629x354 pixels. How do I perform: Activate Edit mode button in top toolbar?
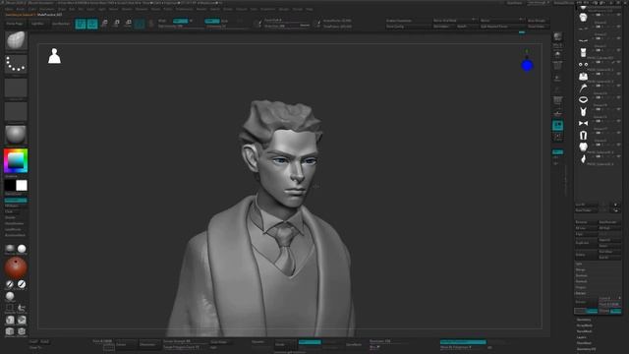[x=81, y=24]
